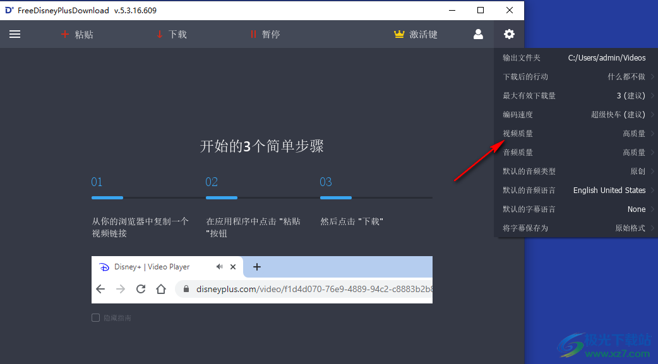The image size is (658, 364).
Task: Click the browser forward arrow in guide image
Action: click(x=121, y=289)
